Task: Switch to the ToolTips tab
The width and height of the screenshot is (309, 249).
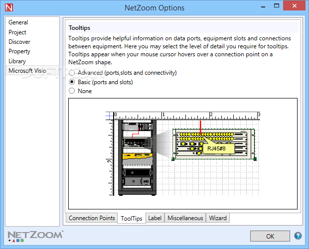Action: [x=132, y=218]
